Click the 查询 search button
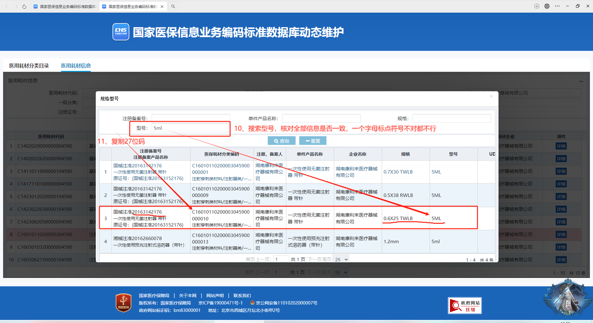 pos(281,141)
